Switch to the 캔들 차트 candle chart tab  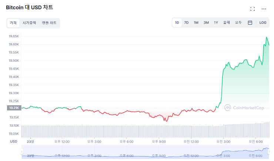coord(49,23)
